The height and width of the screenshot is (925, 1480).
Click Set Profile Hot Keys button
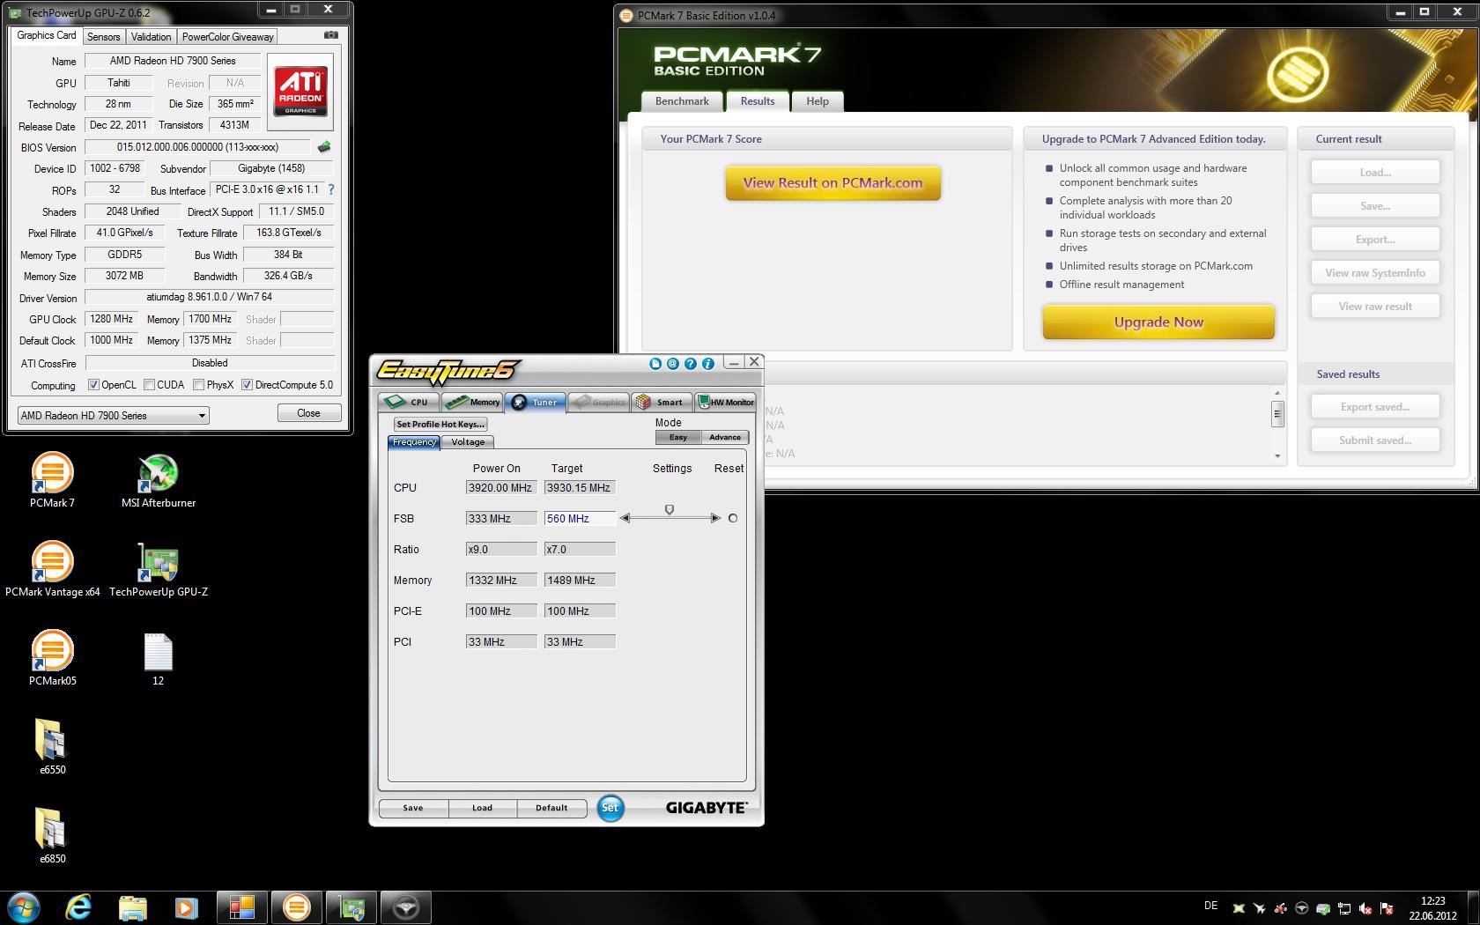click(440, 424)
